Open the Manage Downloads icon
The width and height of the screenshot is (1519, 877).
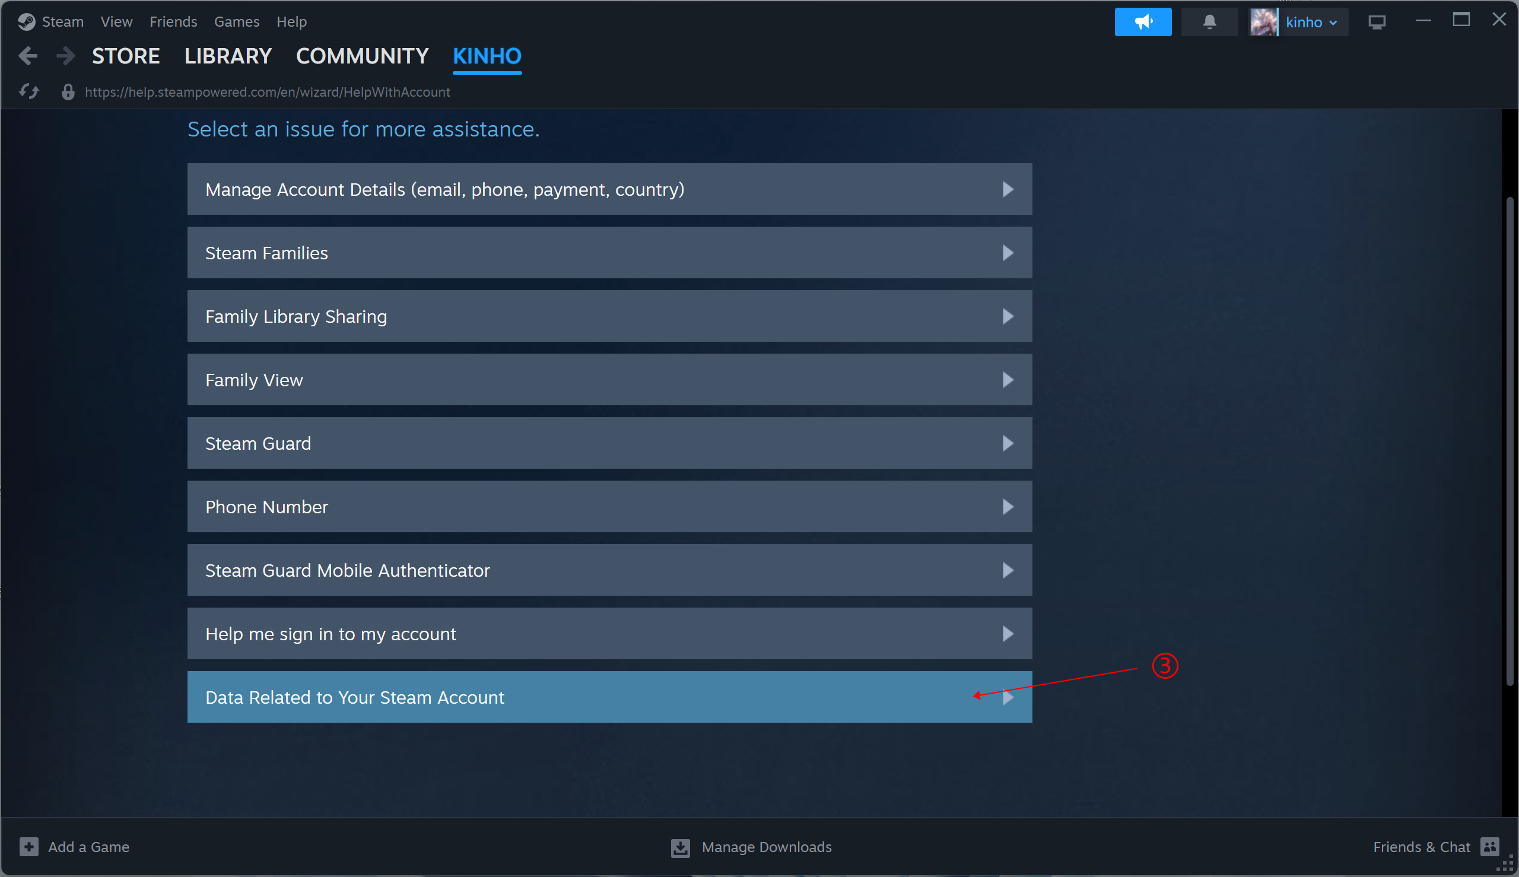tap(680, 847)
